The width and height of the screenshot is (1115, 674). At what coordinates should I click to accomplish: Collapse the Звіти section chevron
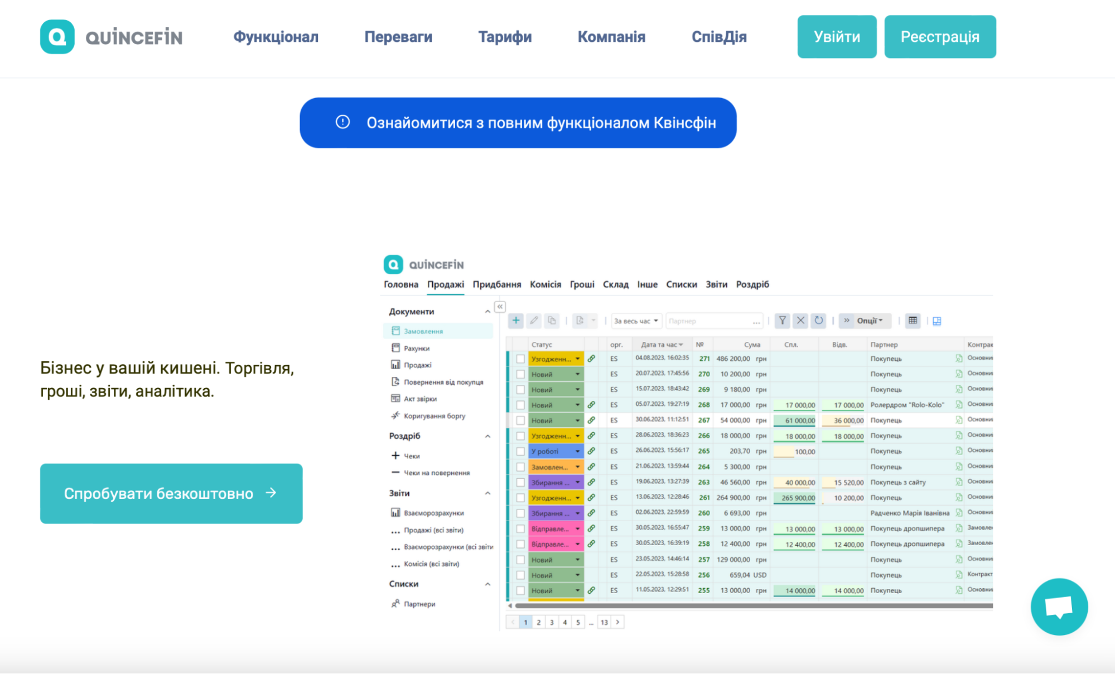click(487, 493)
